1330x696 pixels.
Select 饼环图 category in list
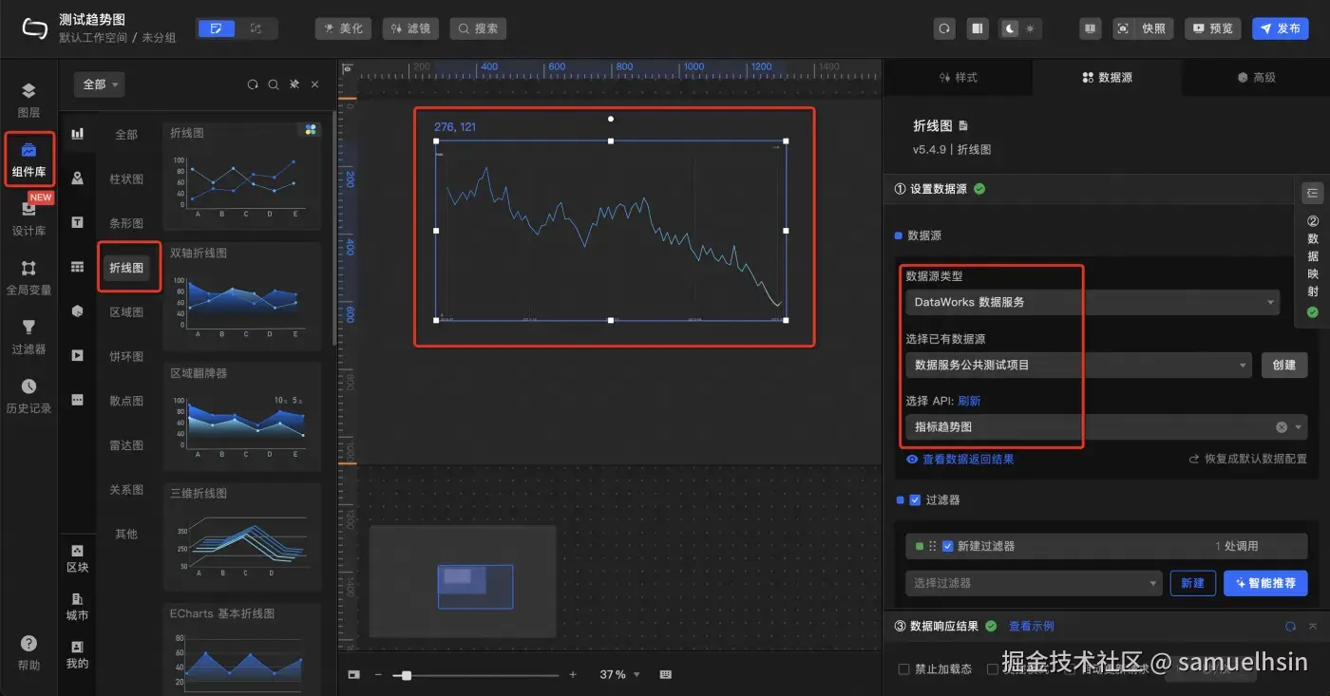point(126,356)
